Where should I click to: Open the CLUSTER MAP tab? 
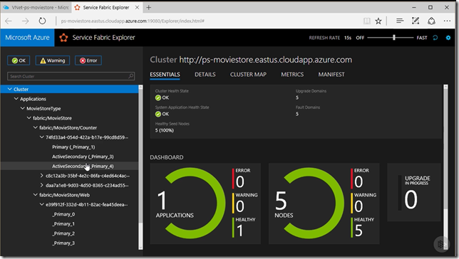248,75
